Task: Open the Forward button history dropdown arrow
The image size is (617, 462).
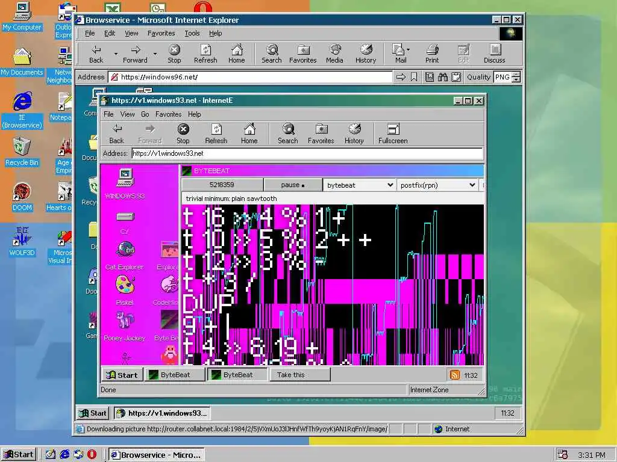Action: 155,54
